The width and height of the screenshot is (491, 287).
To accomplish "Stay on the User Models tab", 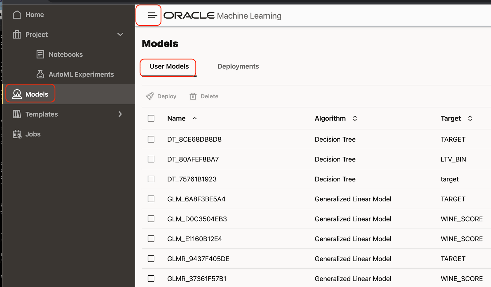I will (168, 66).
